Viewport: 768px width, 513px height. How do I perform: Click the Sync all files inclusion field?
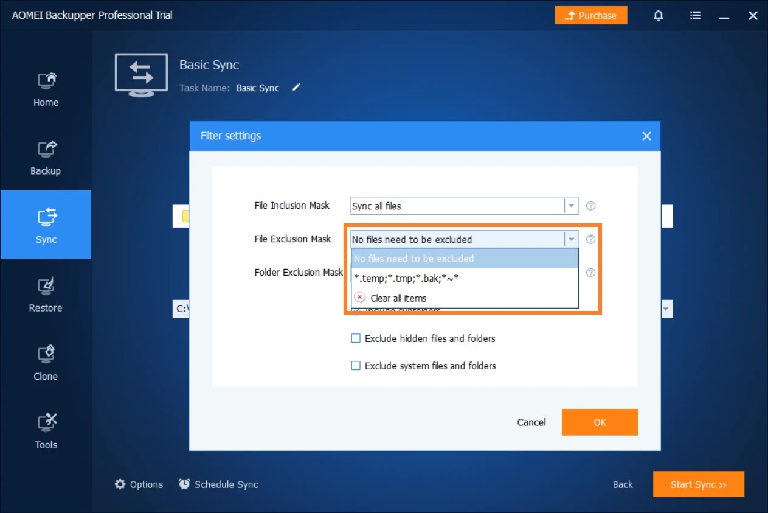pyautogui.click(x=458, y=206)
